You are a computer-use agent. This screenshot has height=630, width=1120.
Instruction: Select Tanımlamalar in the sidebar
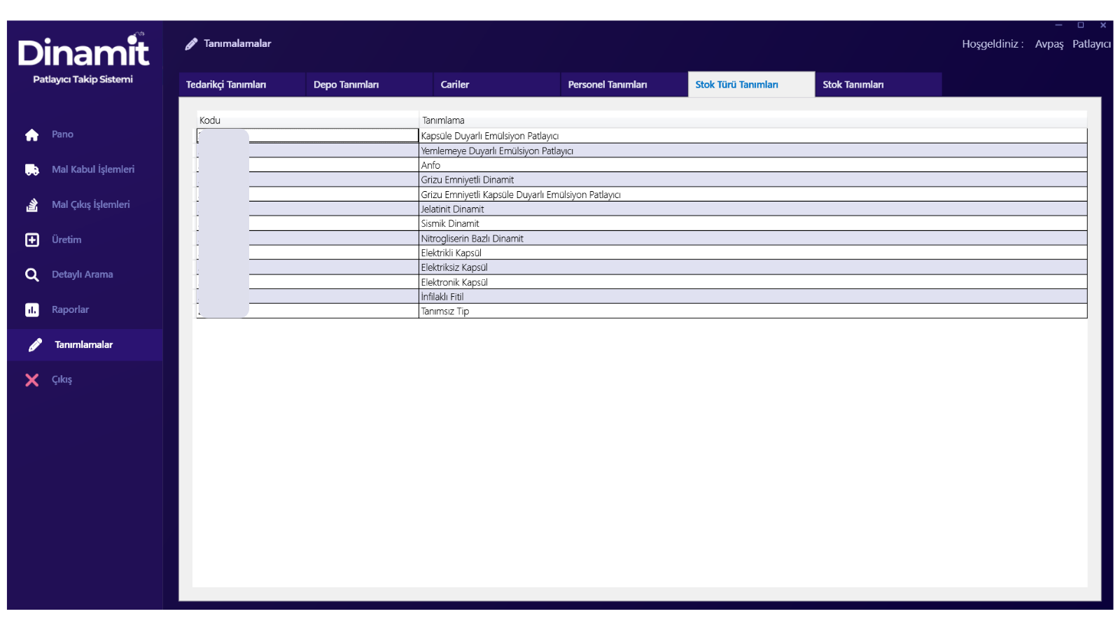click(84, 344)
